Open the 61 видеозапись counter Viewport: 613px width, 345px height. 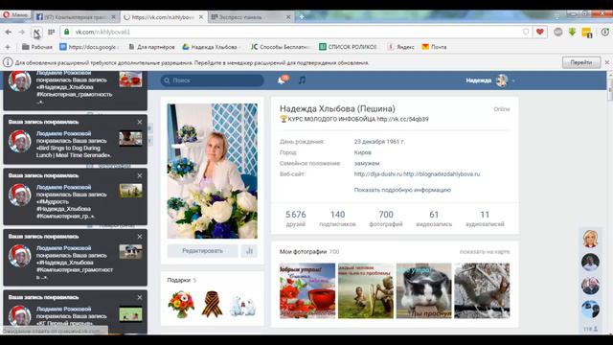[434, 218]
